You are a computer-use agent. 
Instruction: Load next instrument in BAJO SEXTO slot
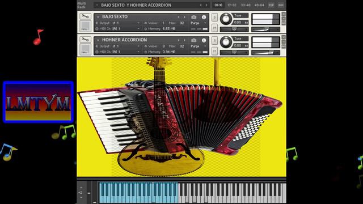coord(184,17)
